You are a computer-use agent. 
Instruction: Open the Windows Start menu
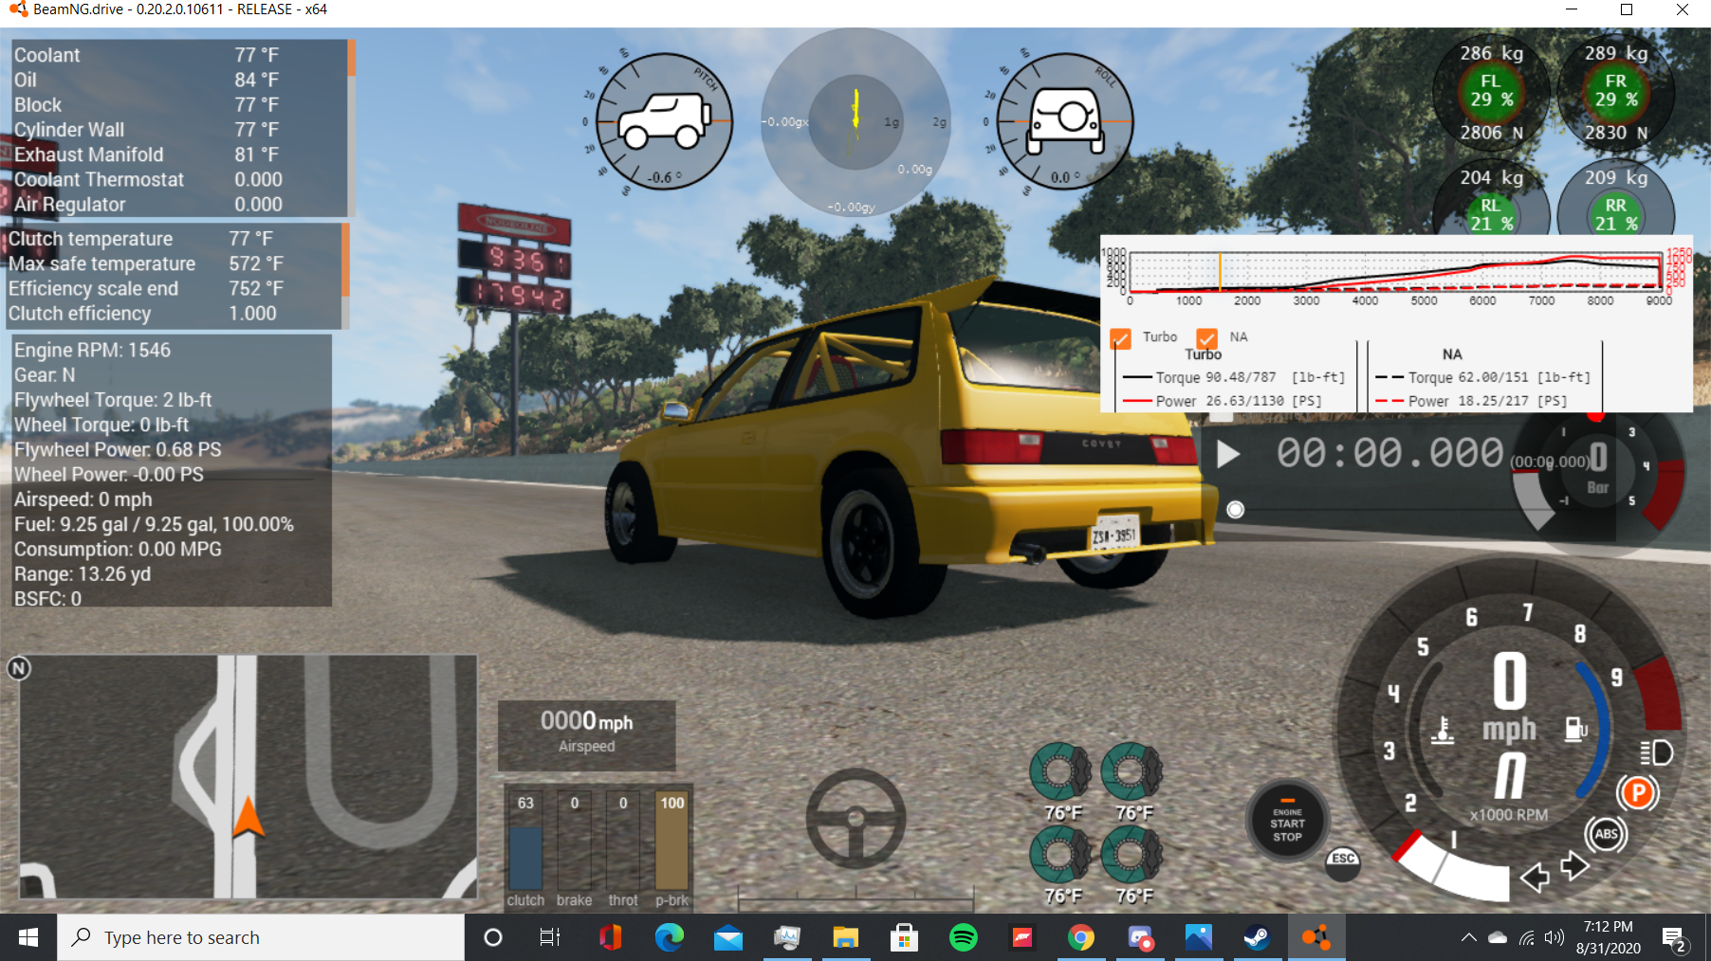click(28, 937)
